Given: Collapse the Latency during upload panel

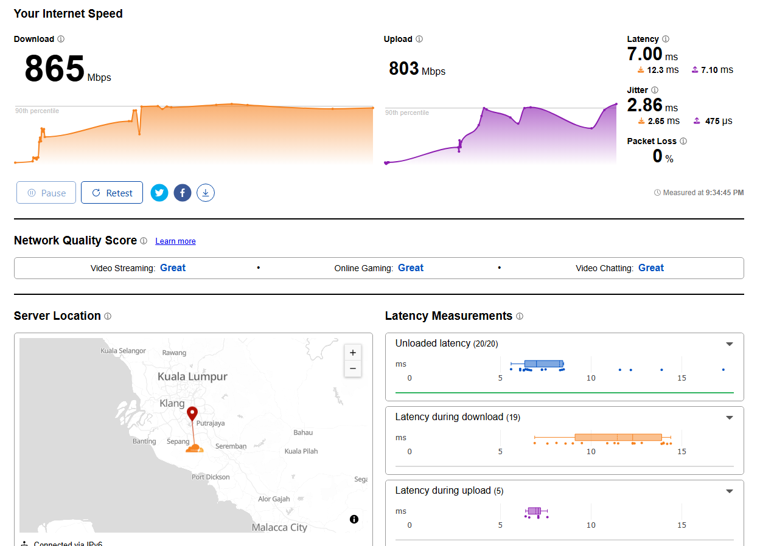Looking at the screenshot, I should (x=730, y=491).
